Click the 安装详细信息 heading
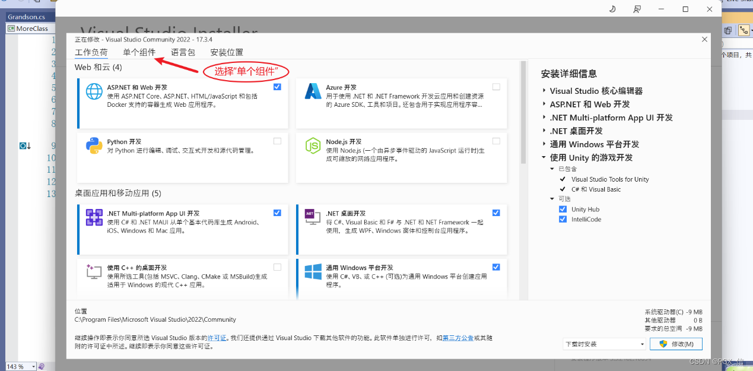 (569, 74)
